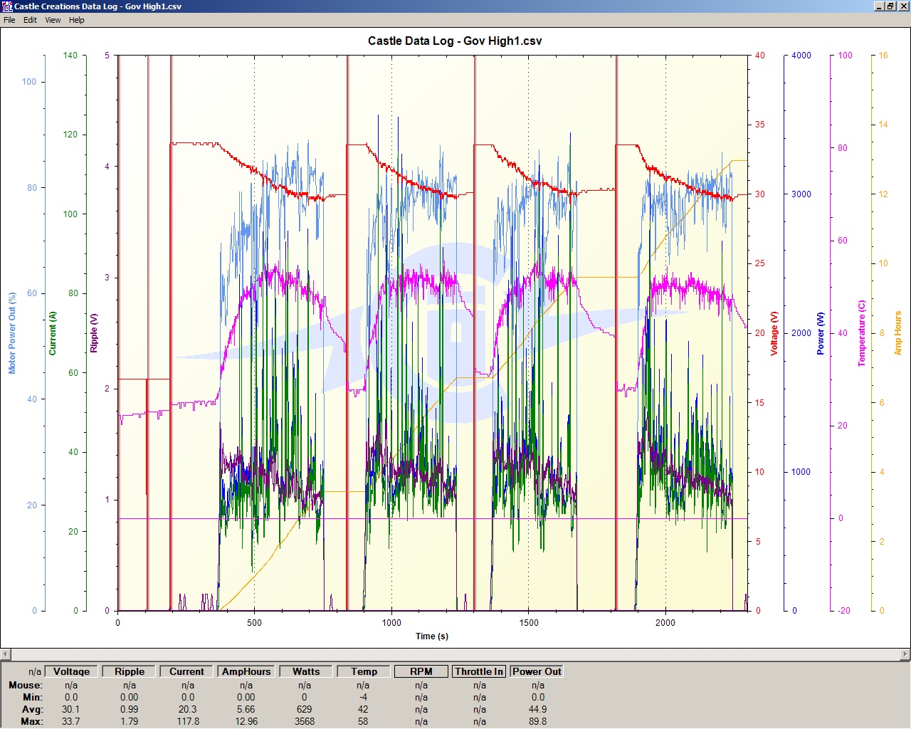Viewport: 911px width, 729px height.
Task: Click the orange 'Amp Hours' axis label
Action: [x=897, y=333]
